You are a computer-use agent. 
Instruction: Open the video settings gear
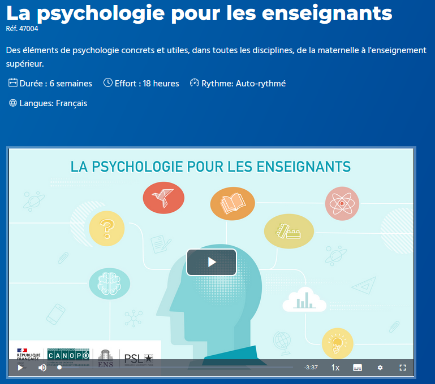[380, 368]
